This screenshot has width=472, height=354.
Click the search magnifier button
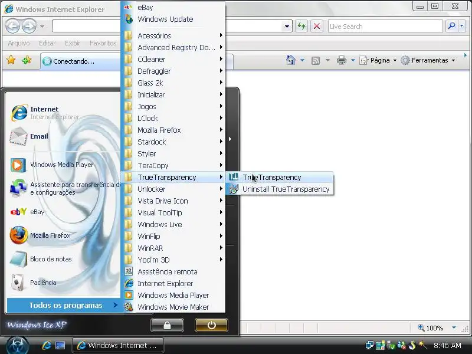pos(451,26)
